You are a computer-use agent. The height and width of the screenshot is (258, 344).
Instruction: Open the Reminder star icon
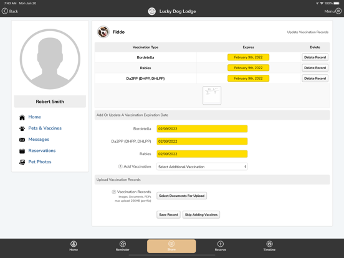(x=122, y=244)
